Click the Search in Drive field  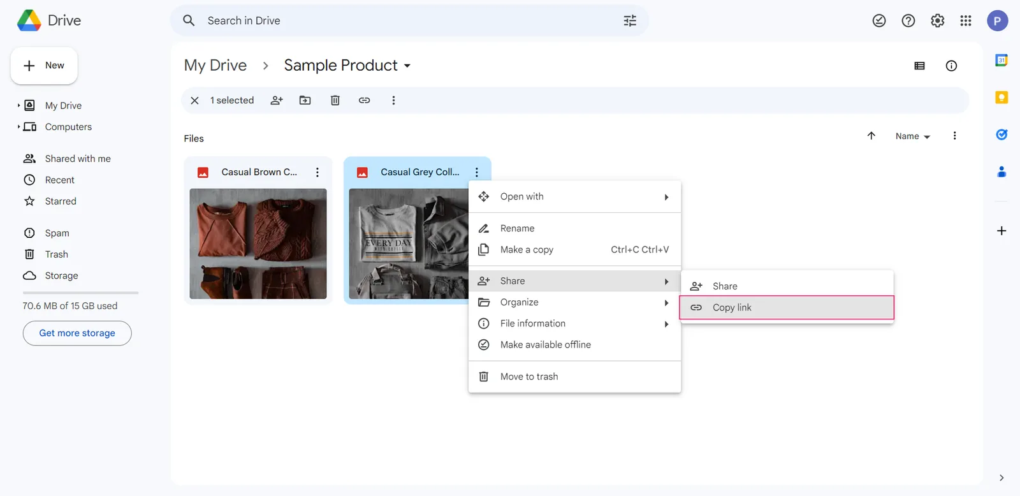click(409, 20)
